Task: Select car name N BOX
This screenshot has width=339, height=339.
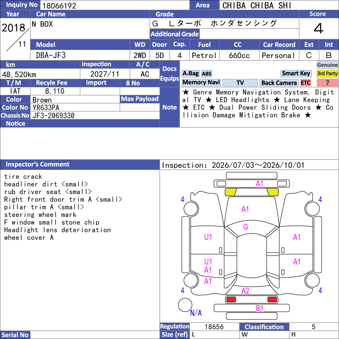Action: point(42,24)
